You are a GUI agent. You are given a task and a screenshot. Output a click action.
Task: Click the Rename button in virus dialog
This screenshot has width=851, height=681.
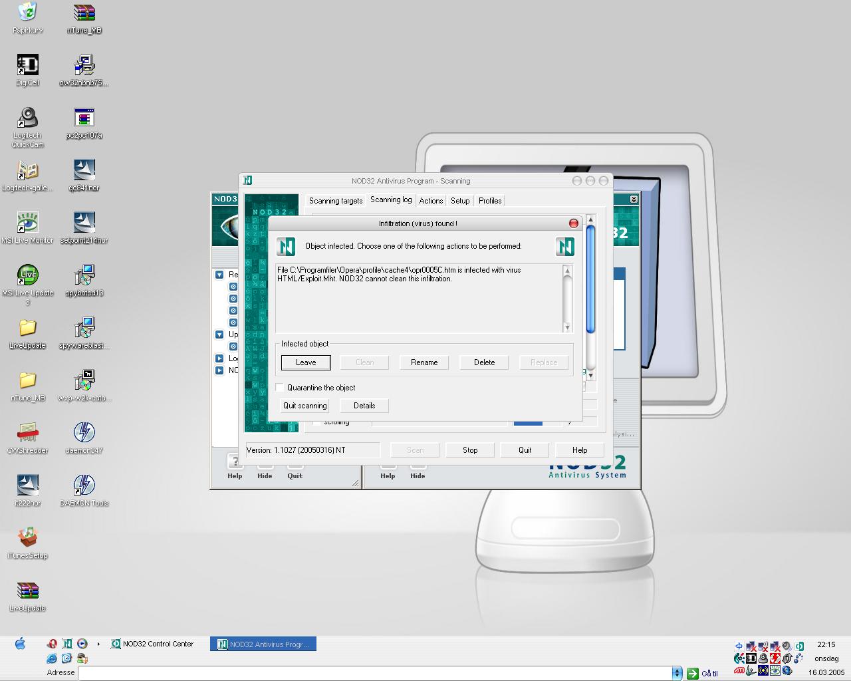coord(424,362)
